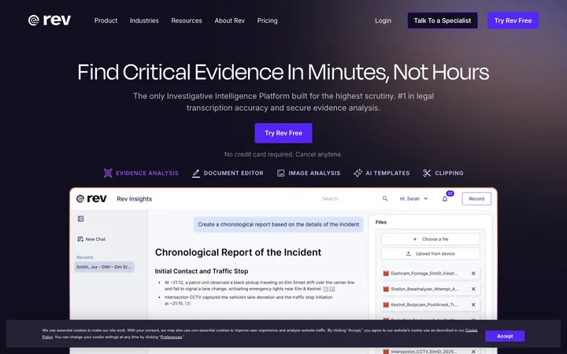Open the Cookie Policy link
This screenshot has height=354, width=567.
471,330
